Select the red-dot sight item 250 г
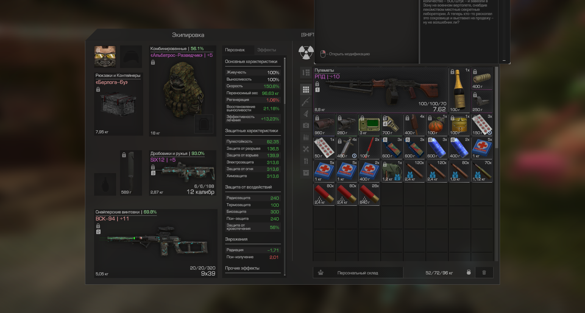 (x=482, y=102)
